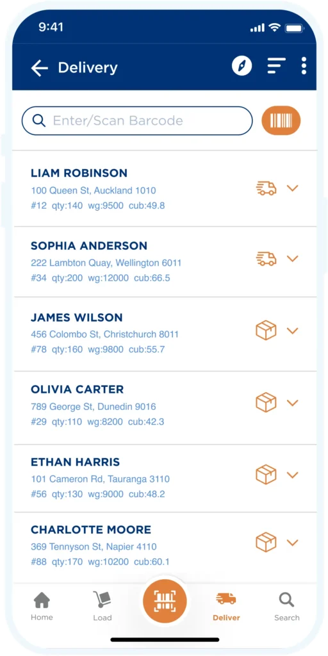Expand Sophia Anderson delivery chevron
The image size is (328, 656).
tap(292, 259)
